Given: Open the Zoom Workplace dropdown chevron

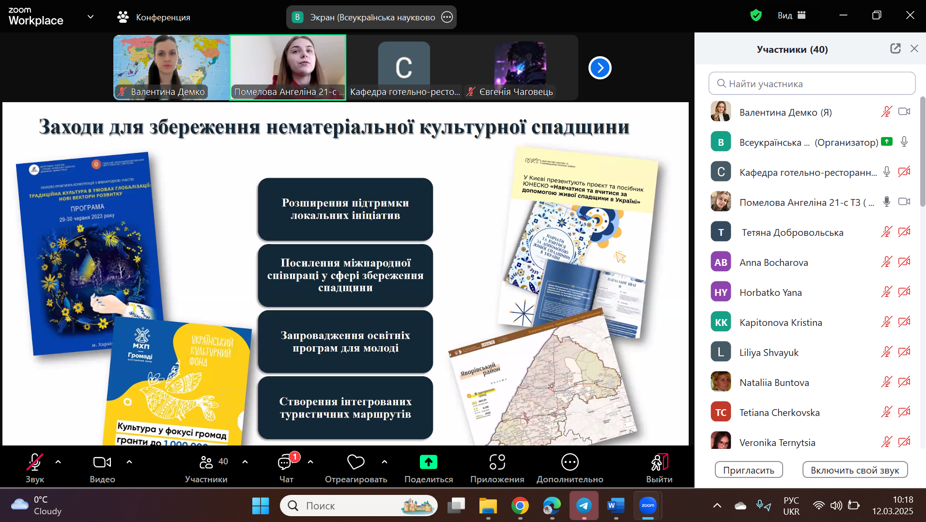Looking at the screenshot, I should tap(91, 17).
